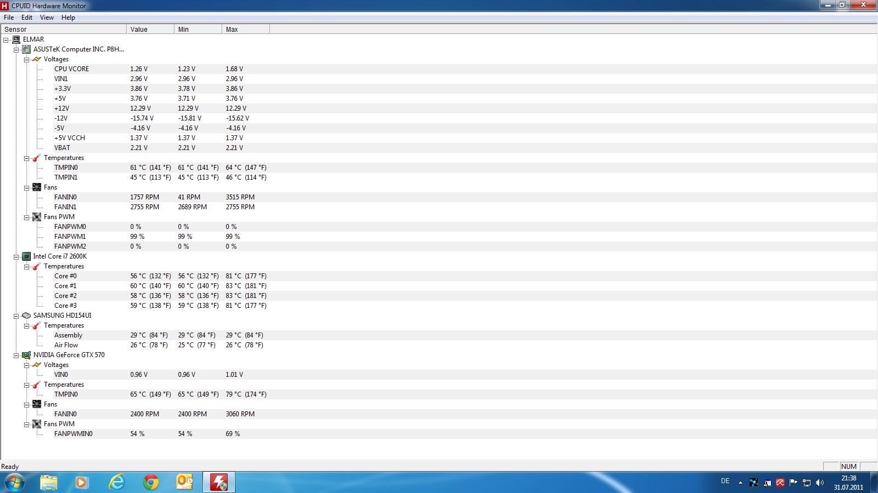This screenshot has width=878, height=493.
Task: Click the GeForce Fans PWM icon
Action: click(37, 424)
